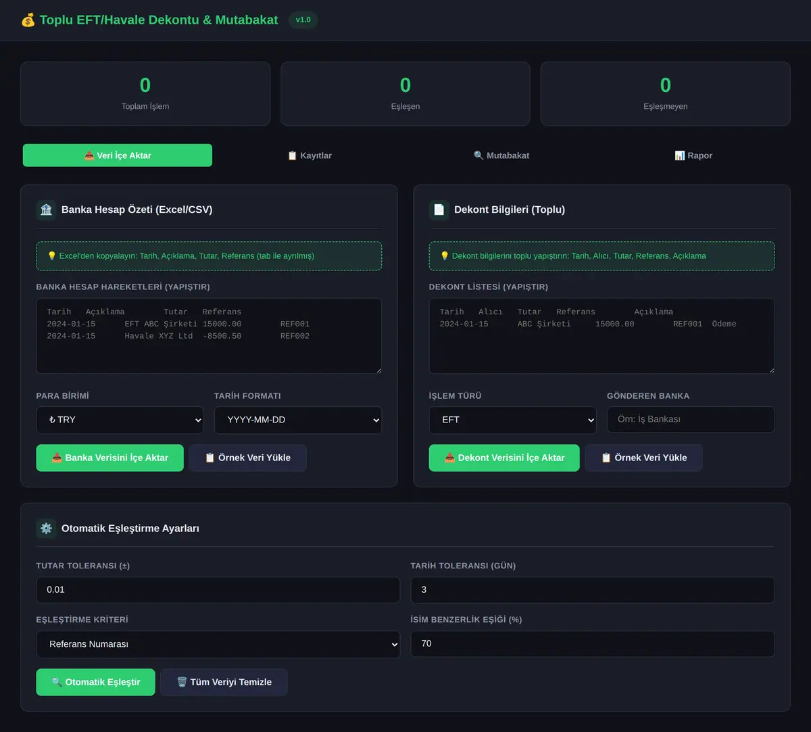811x732 pixels.
Task: Click the hint 'Excel'den kopyalayın' tip box
Action: tap(209, 256)
